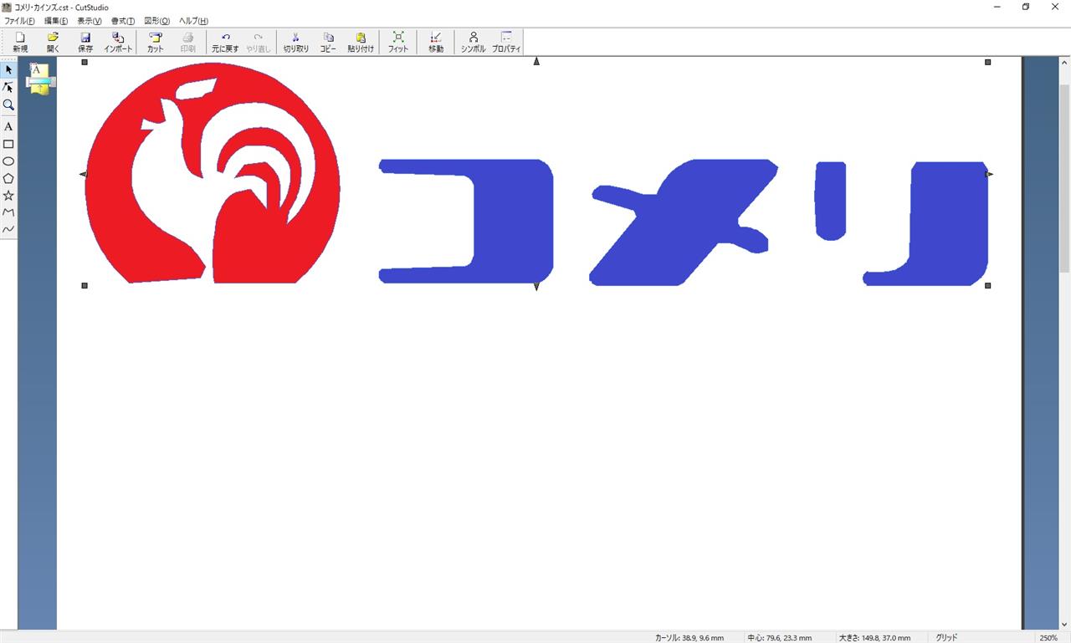Close the CutStudio window
This screenshot has height=643, width=1071.
click(1055, 7)
